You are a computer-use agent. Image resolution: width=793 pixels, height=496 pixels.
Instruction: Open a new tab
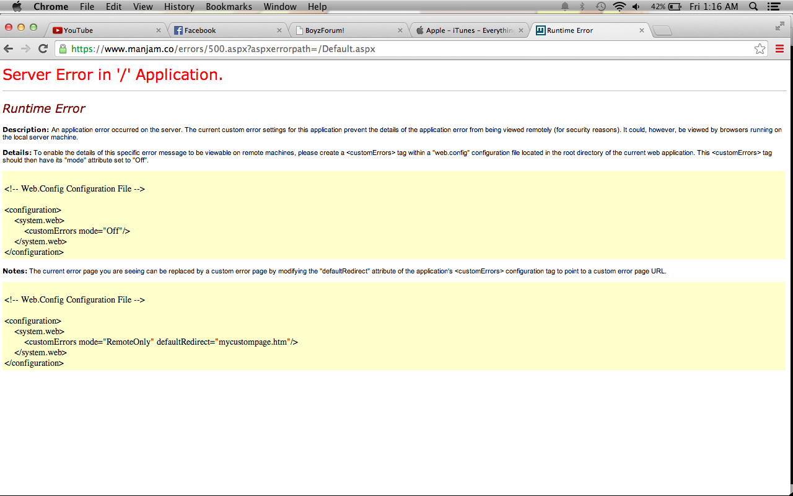662,30
